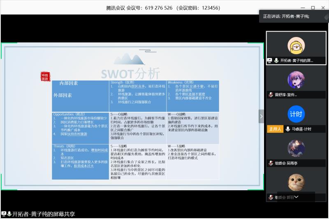The width and height of the screenshot is (329, 219).
Task: Click the 正在讲话 speaker indicator bar
Action: 294,16
